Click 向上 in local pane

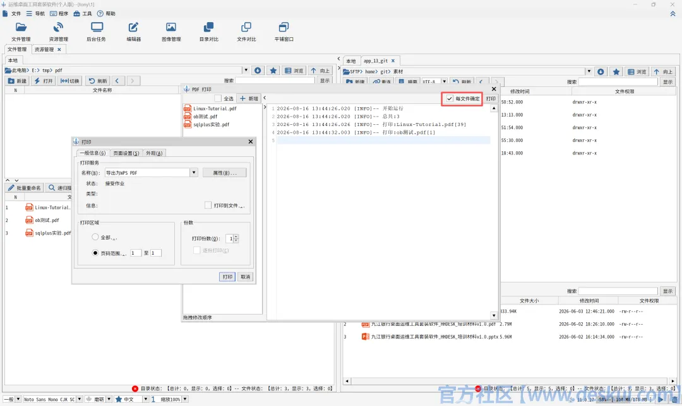[321, 71]
